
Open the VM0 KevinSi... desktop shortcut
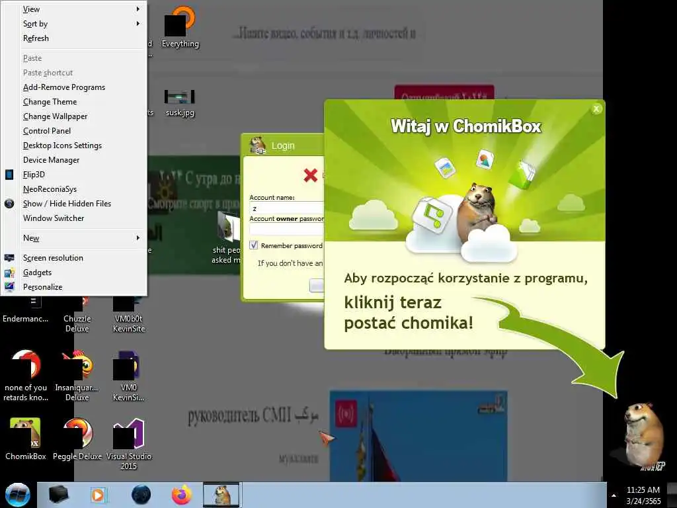point(129,376)
